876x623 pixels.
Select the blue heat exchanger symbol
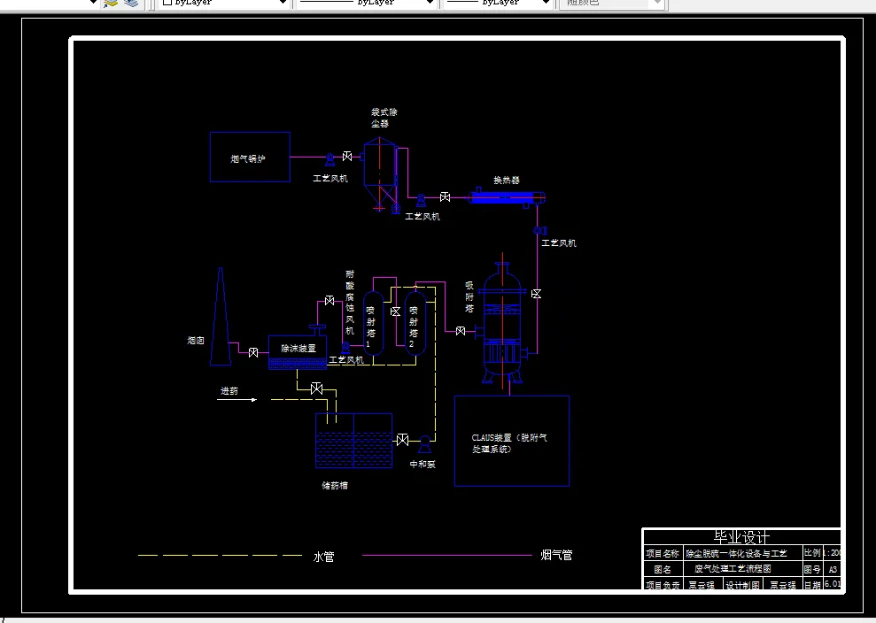(507, 197)
